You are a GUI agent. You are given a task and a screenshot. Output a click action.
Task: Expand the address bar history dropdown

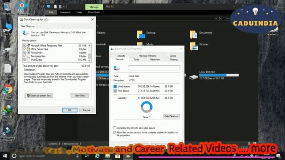216,18
